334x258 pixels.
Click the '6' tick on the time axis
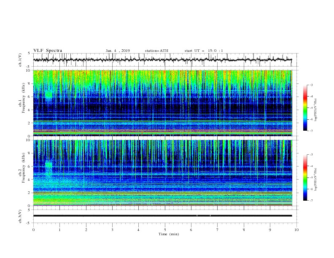pos(191,230)
